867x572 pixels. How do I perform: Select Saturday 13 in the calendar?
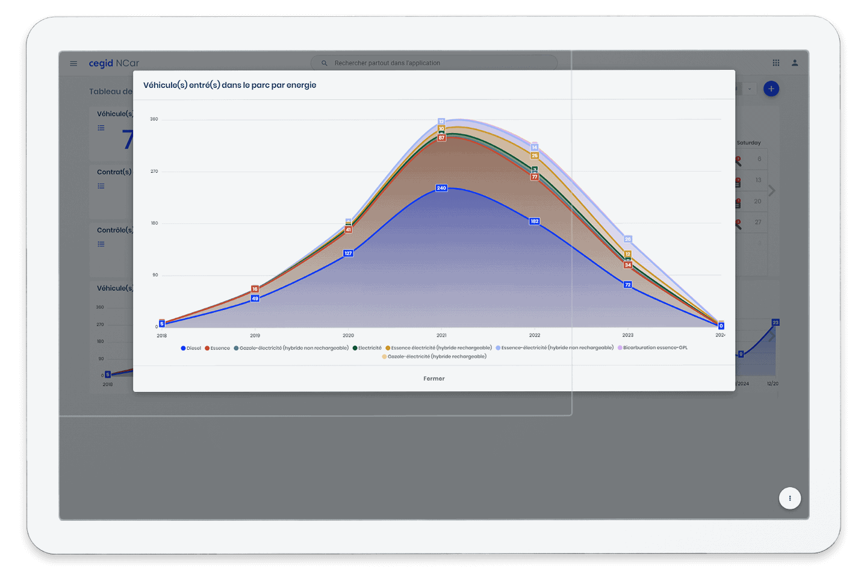(758, 180)
